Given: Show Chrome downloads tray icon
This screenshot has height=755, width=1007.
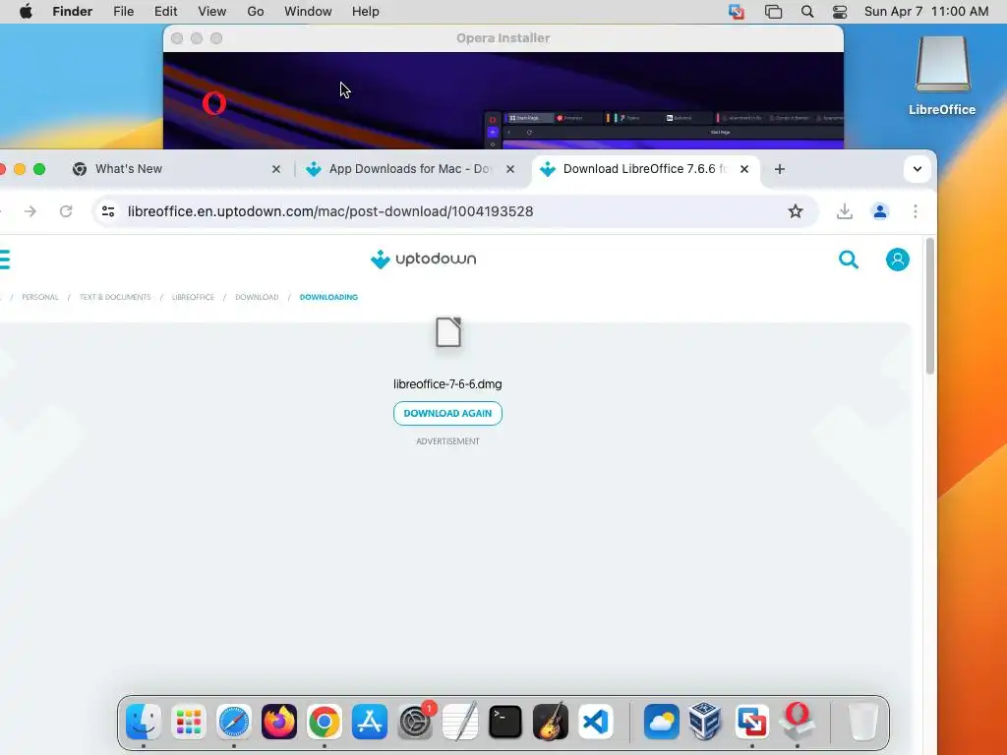Looking at the screenshot, I should click(x=845, y=211).
